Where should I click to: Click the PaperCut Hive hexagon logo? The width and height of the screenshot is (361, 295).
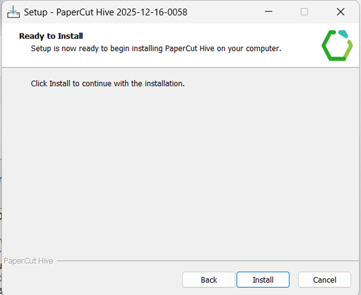(x=337, y=45)
